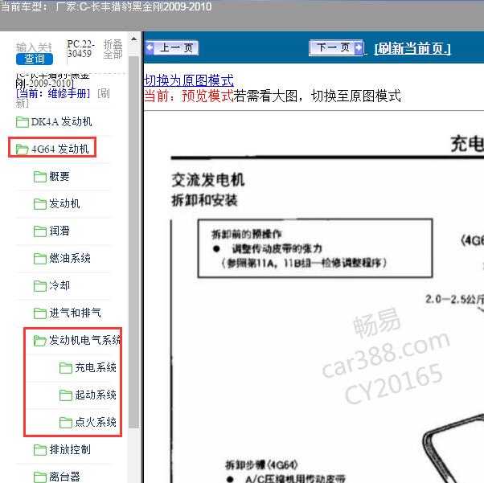Open the 进气和排气 tree item
Screen dimensions: 484x483
(x=75, y=313)
